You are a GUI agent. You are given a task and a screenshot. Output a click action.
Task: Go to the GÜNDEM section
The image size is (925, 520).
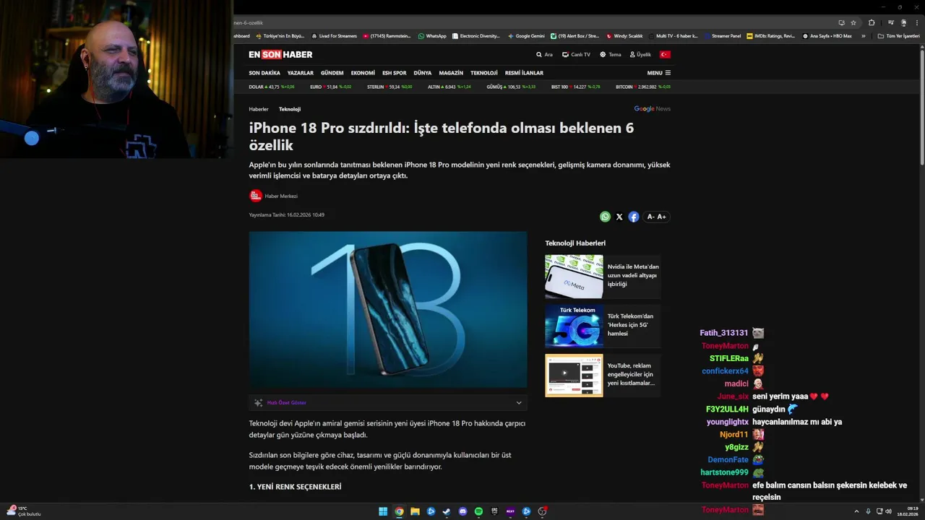tap(332, 73)
